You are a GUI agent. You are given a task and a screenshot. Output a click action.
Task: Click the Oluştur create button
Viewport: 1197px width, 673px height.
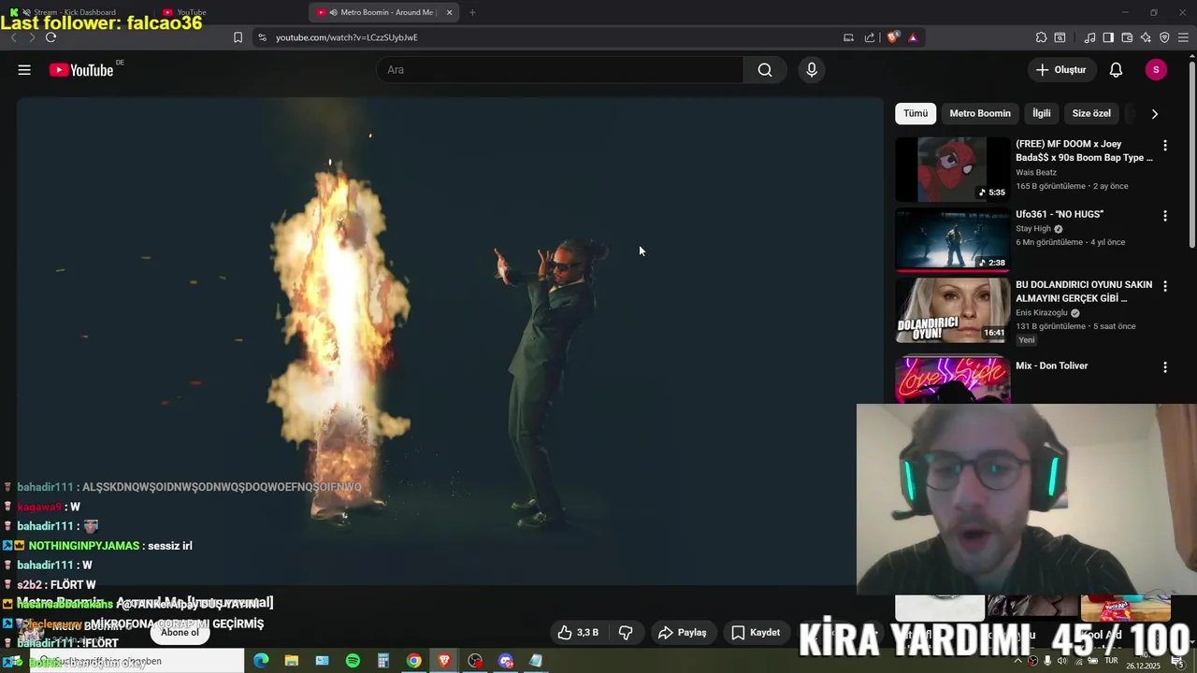(x=1060, y=70)
